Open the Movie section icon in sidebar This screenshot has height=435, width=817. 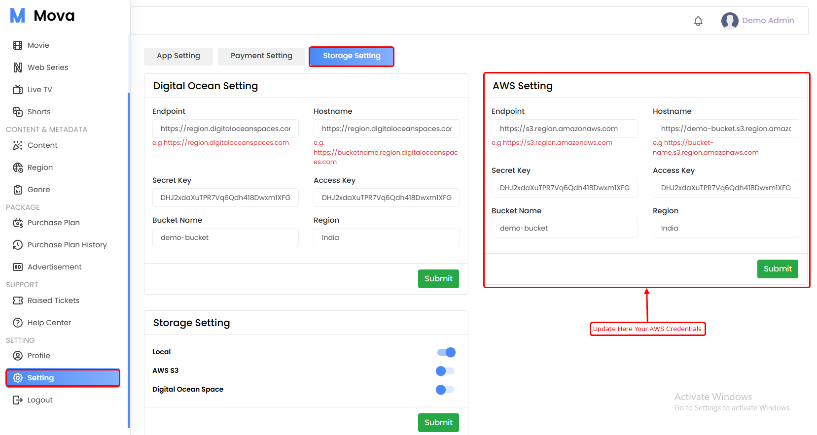pos(18,45)
